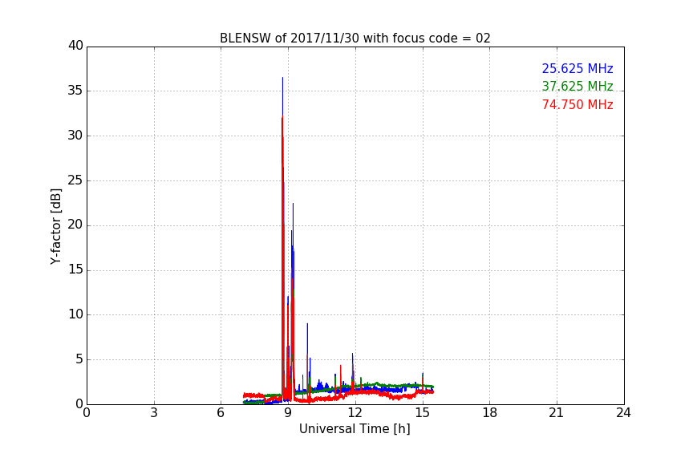The image size is (693, 462).
Task: Click the blue spike peak near 22 dB
Action: pos(293,204)
